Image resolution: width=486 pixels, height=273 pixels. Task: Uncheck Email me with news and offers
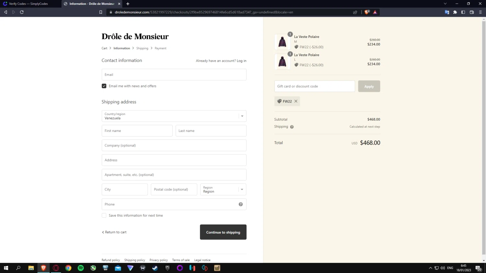[x=104, y=86]
